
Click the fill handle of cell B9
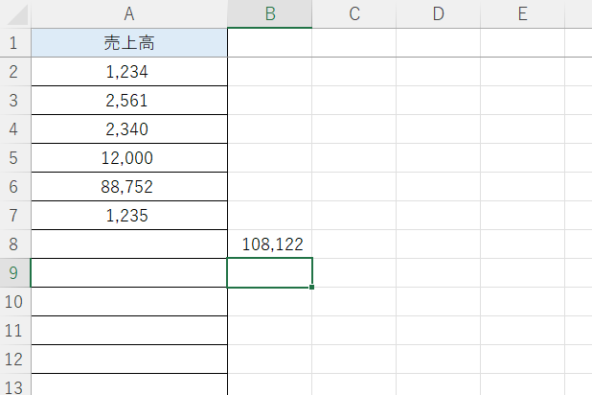311,288
